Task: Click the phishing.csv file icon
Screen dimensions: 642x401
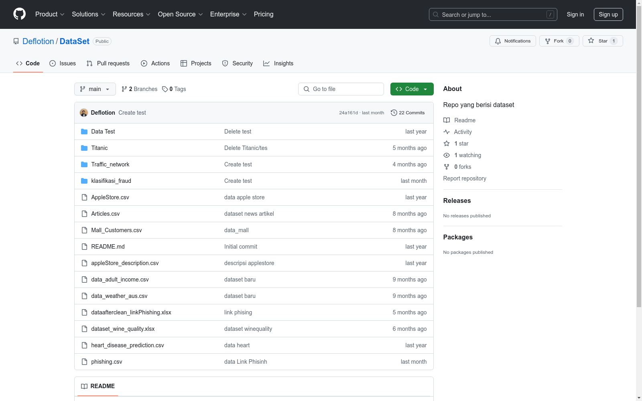Action: click(84, 362)
